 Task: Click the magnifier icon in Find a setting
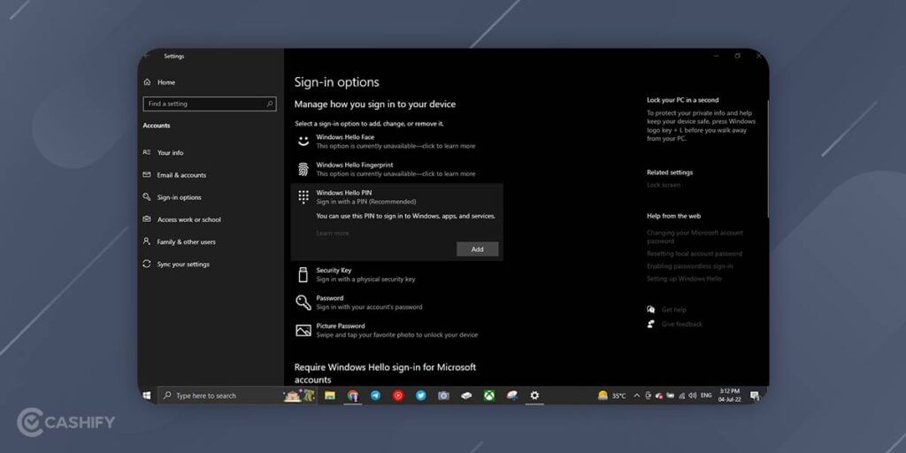(x=269, y=104)
